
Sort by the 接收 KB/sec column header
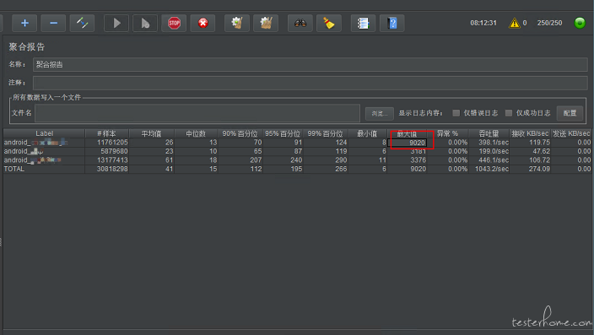530,133
